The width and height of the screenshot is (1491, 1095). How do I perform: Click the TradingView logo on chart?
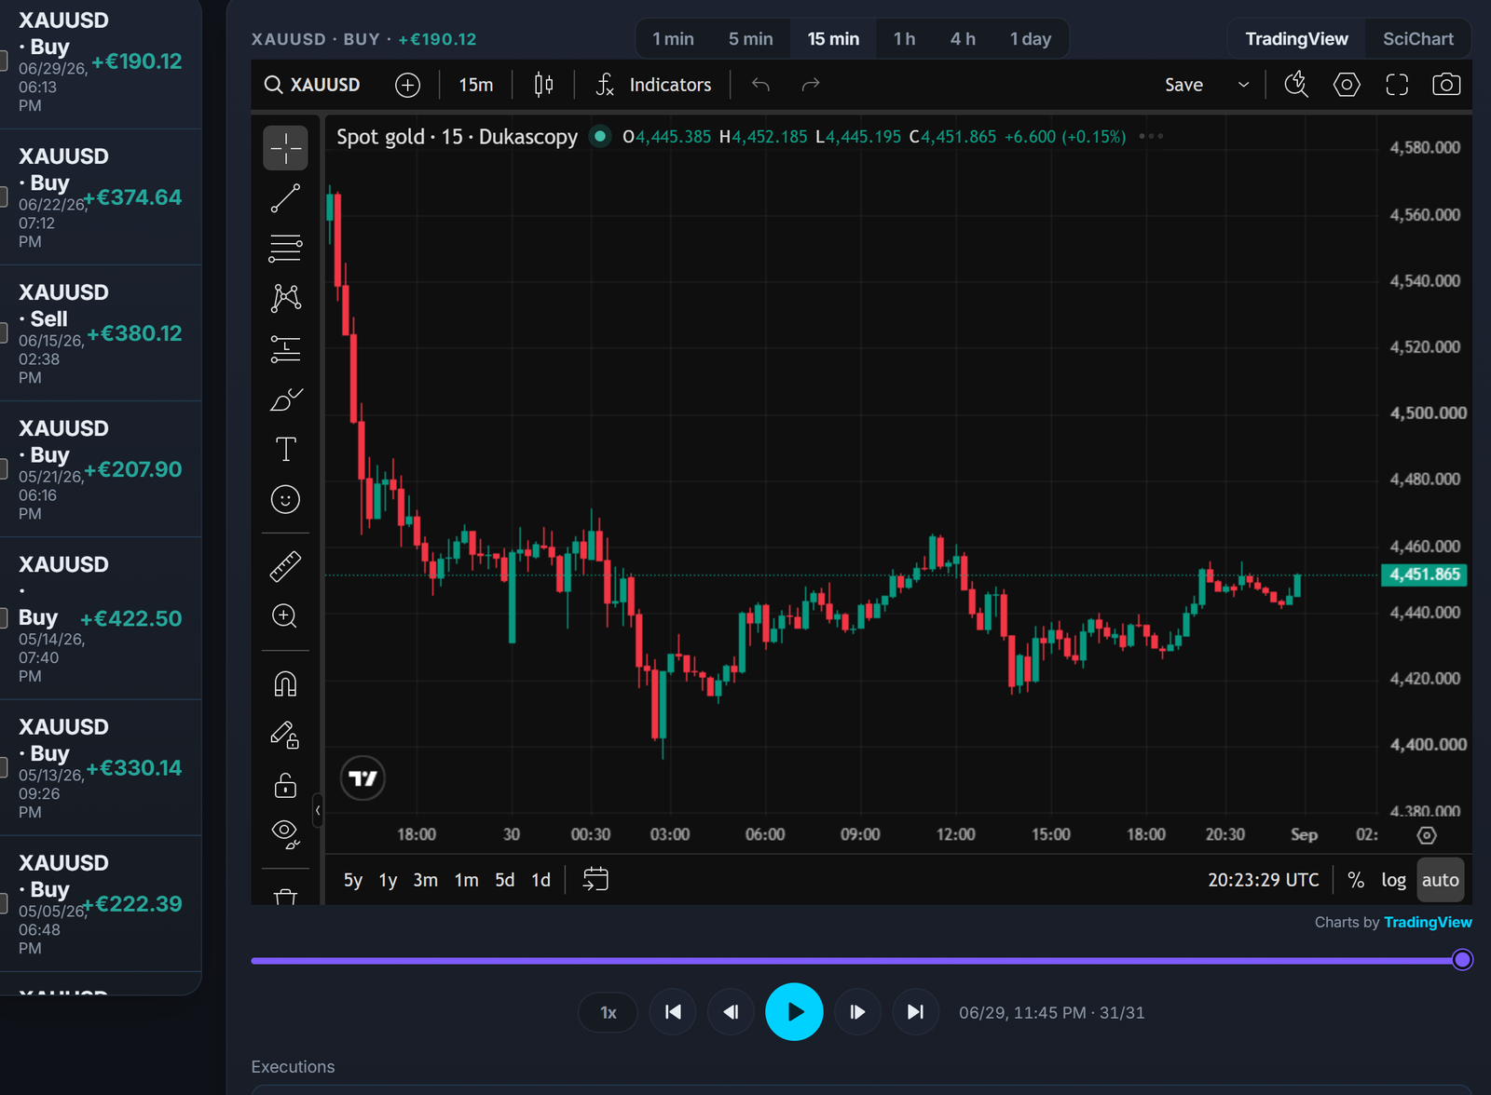tap(362, 778)
